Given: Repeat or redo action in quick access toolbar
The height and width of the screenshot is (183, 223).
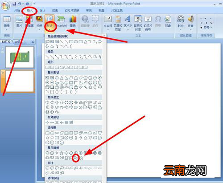Looking at the screenshot, I should (x=27, y=4).
